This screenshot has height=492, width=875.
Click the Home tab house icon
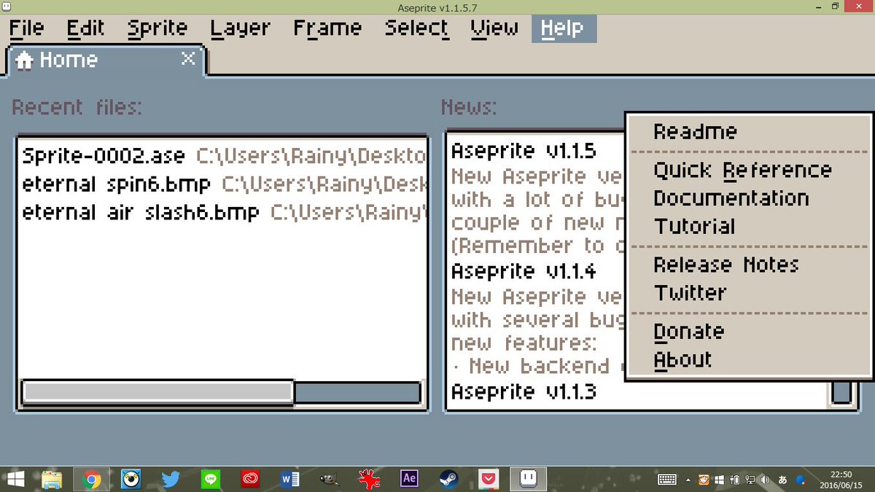coord(25,60)
